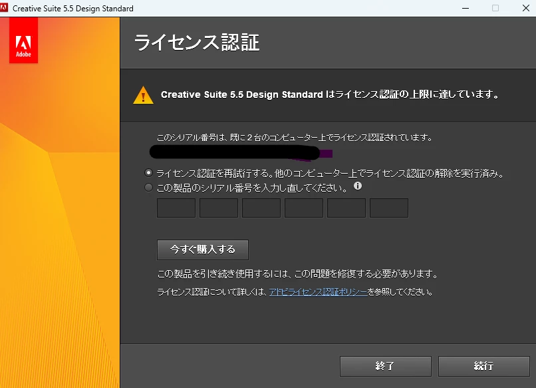The image size is (536, 388).
Task: Click the Adobe logo badge
Action: (x=23, y=41)
